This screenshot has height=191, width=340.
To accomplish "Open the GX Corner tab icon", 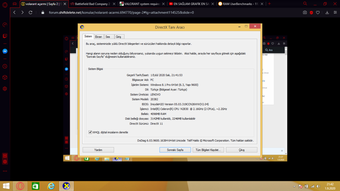I will tap(14, 4).
